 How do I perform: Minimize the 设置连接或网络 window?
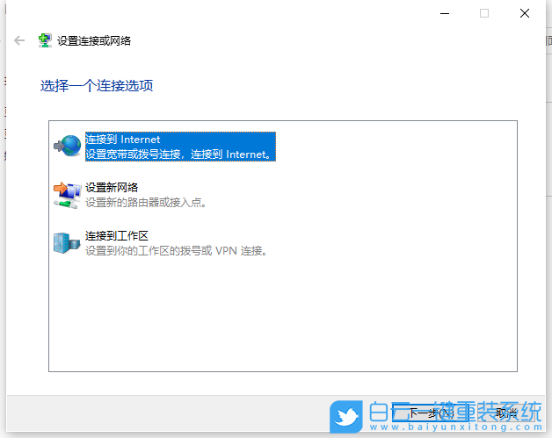pyautogui.click(x=445, y=13)
